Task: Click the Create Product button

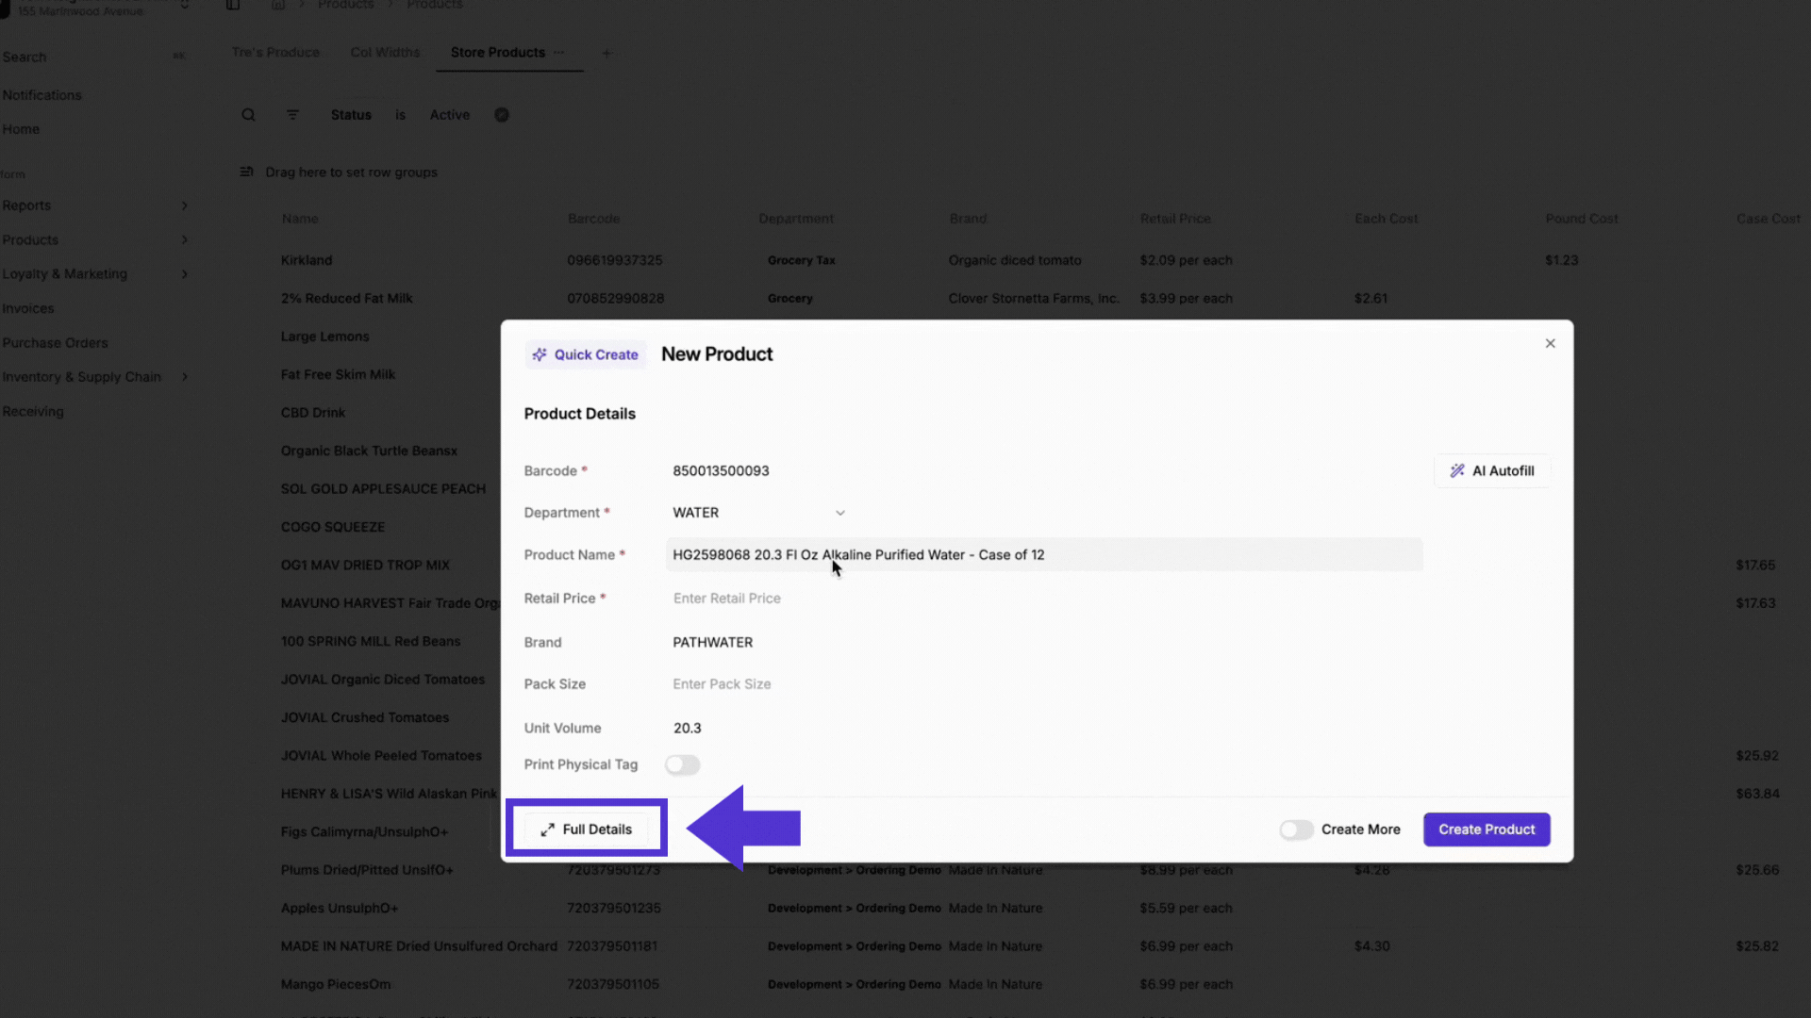Action: [1487, 829]
